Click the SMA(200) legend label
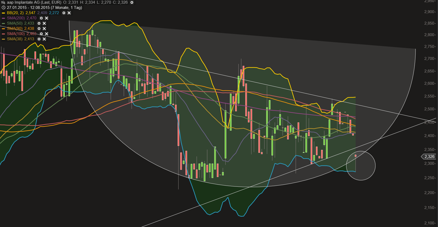 coord(16,18)
